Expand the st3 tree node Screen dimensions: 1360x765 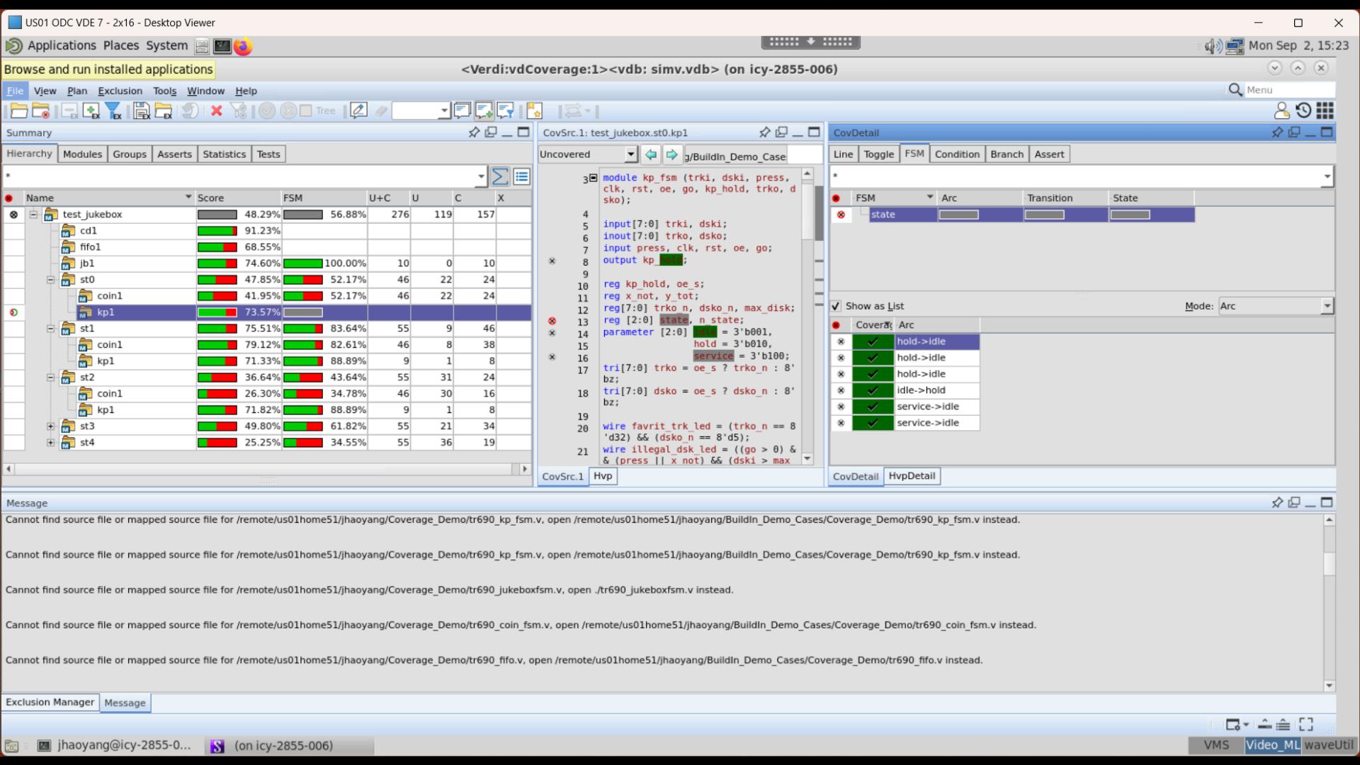pyautogui.click(x=50, y=426)
